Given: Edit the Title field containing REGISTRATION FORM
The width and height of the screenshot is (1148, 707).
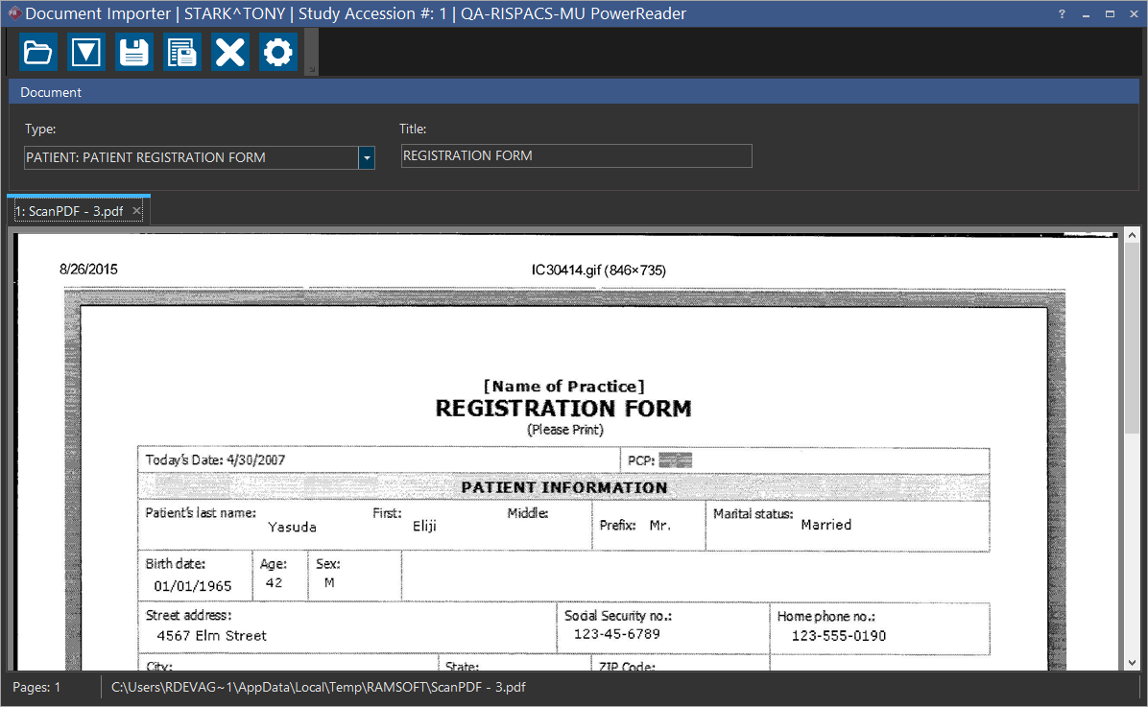Looking at the screenshot, I should coord(576,156).
